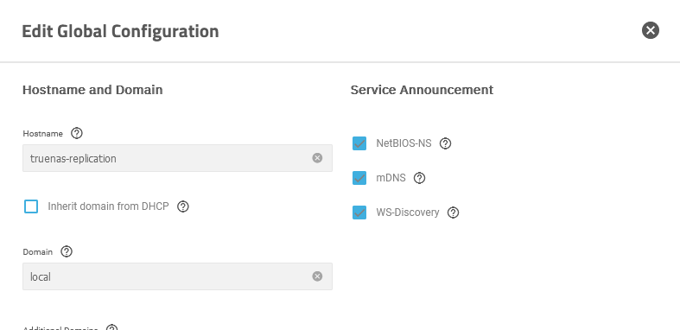This screenshot has width=680, height=330.
Task: Clear the local domain field
Action: click(x=317, y=276)
